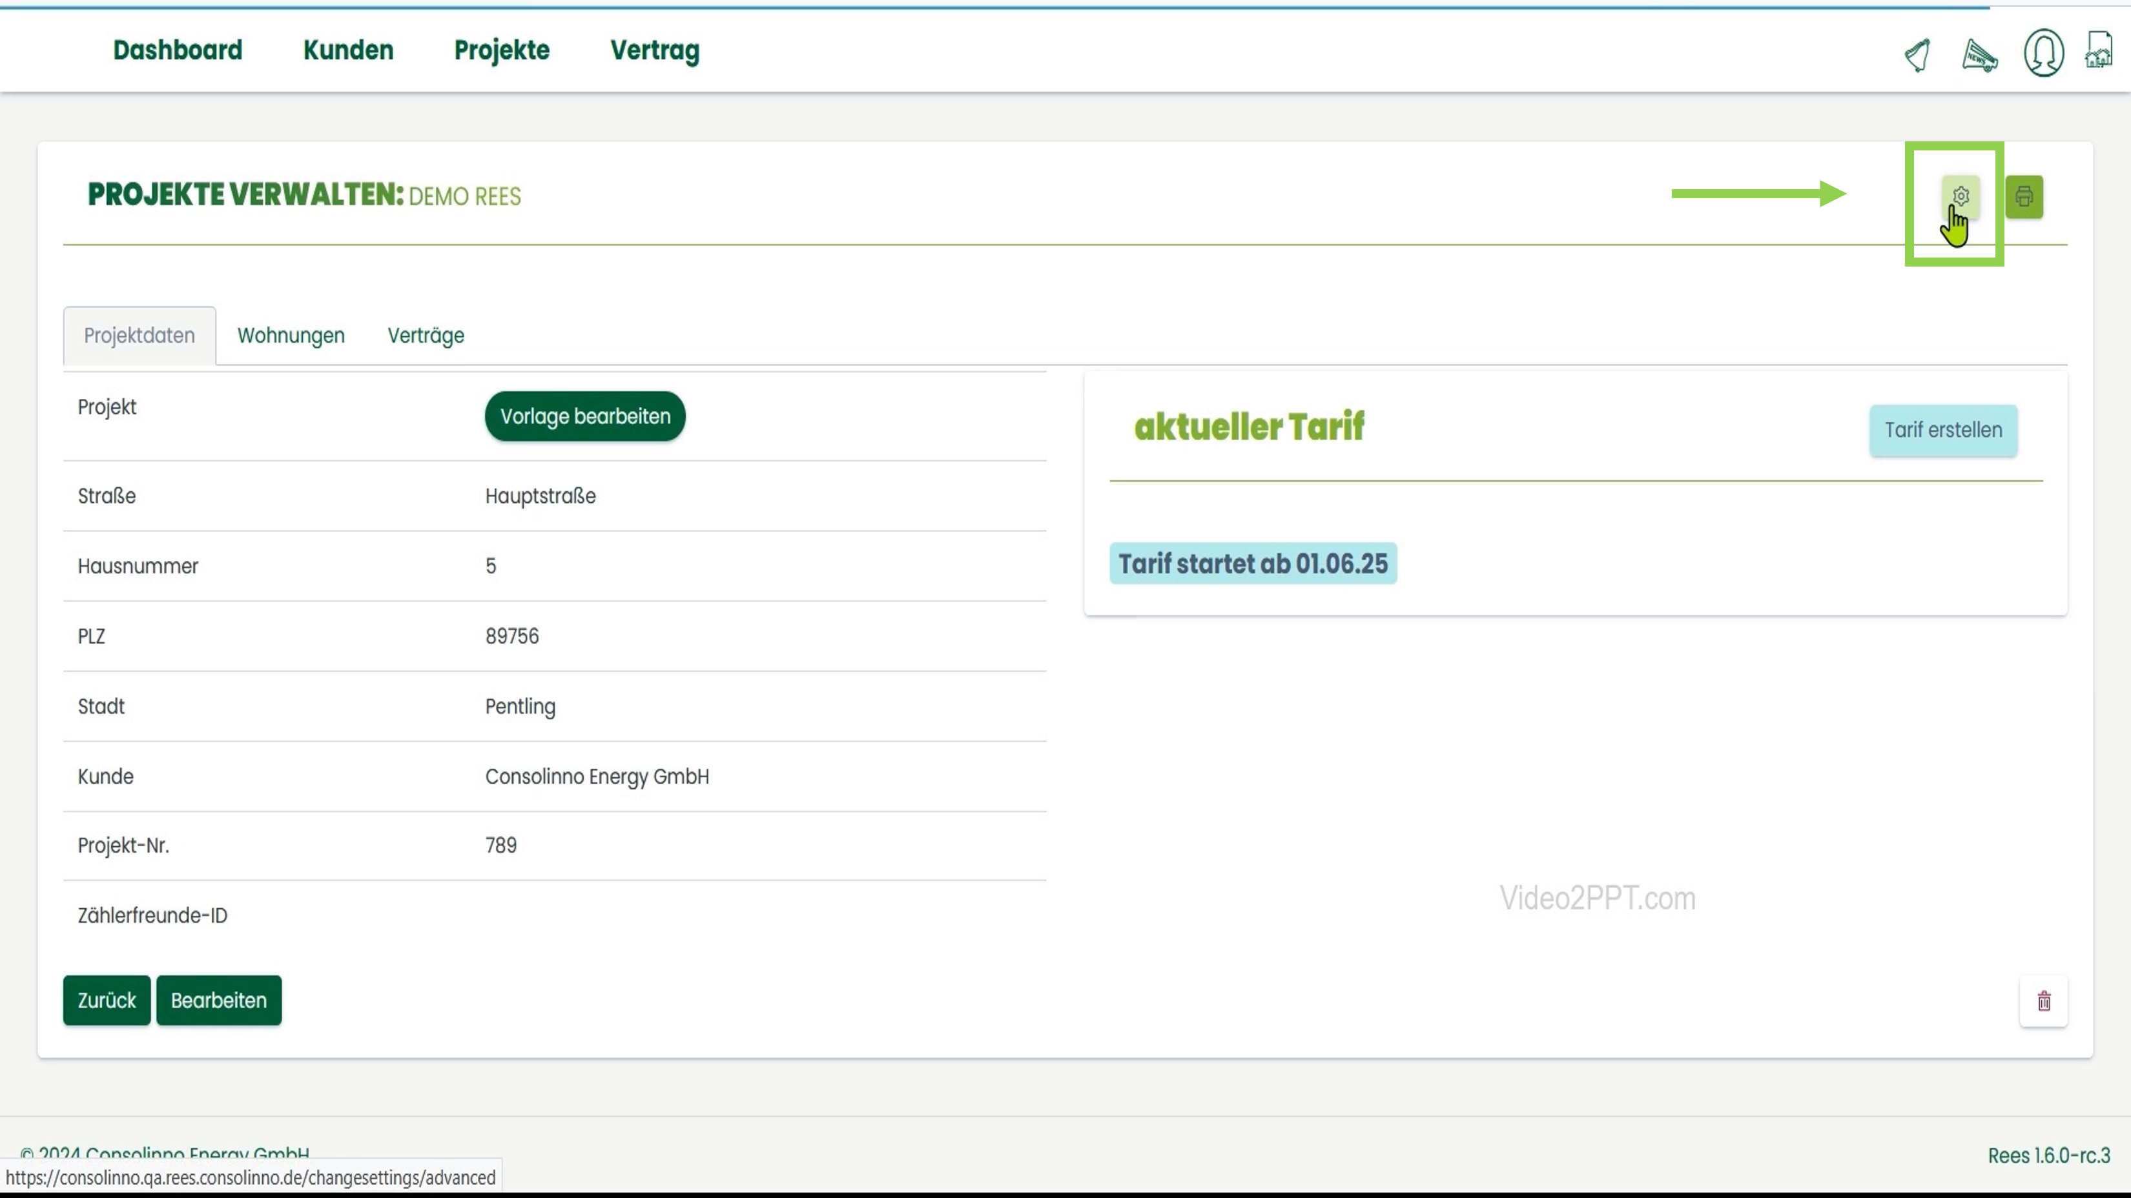
Task: Go to the Kunden menu
Action: pos(347,50)
